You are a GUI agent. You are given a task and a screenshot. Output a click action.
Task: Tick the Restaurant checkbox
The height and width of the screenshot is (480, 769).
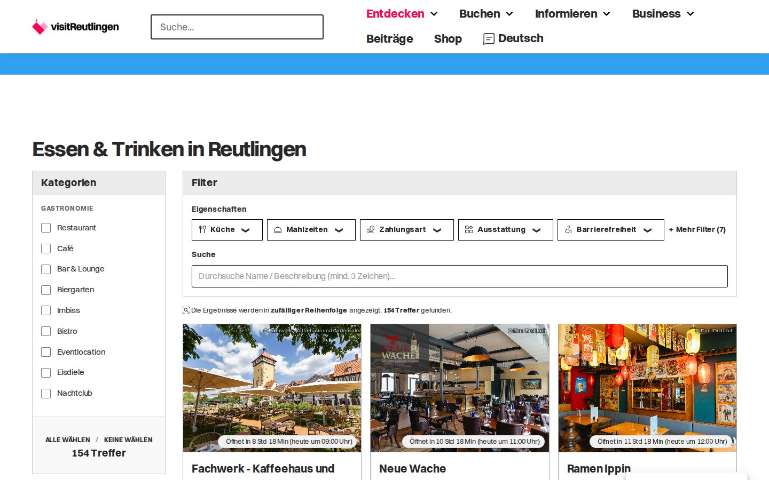(x=46, y=228)
